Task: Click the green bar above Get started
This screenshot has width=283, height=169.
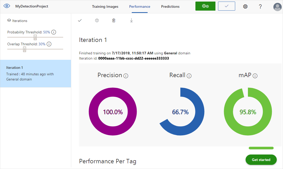Action: [261, 148]
